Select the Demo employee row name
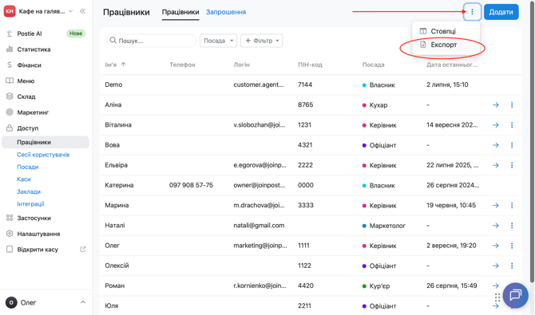The height and width of the screenshot is (315, 535). click(x=113, y=85)
